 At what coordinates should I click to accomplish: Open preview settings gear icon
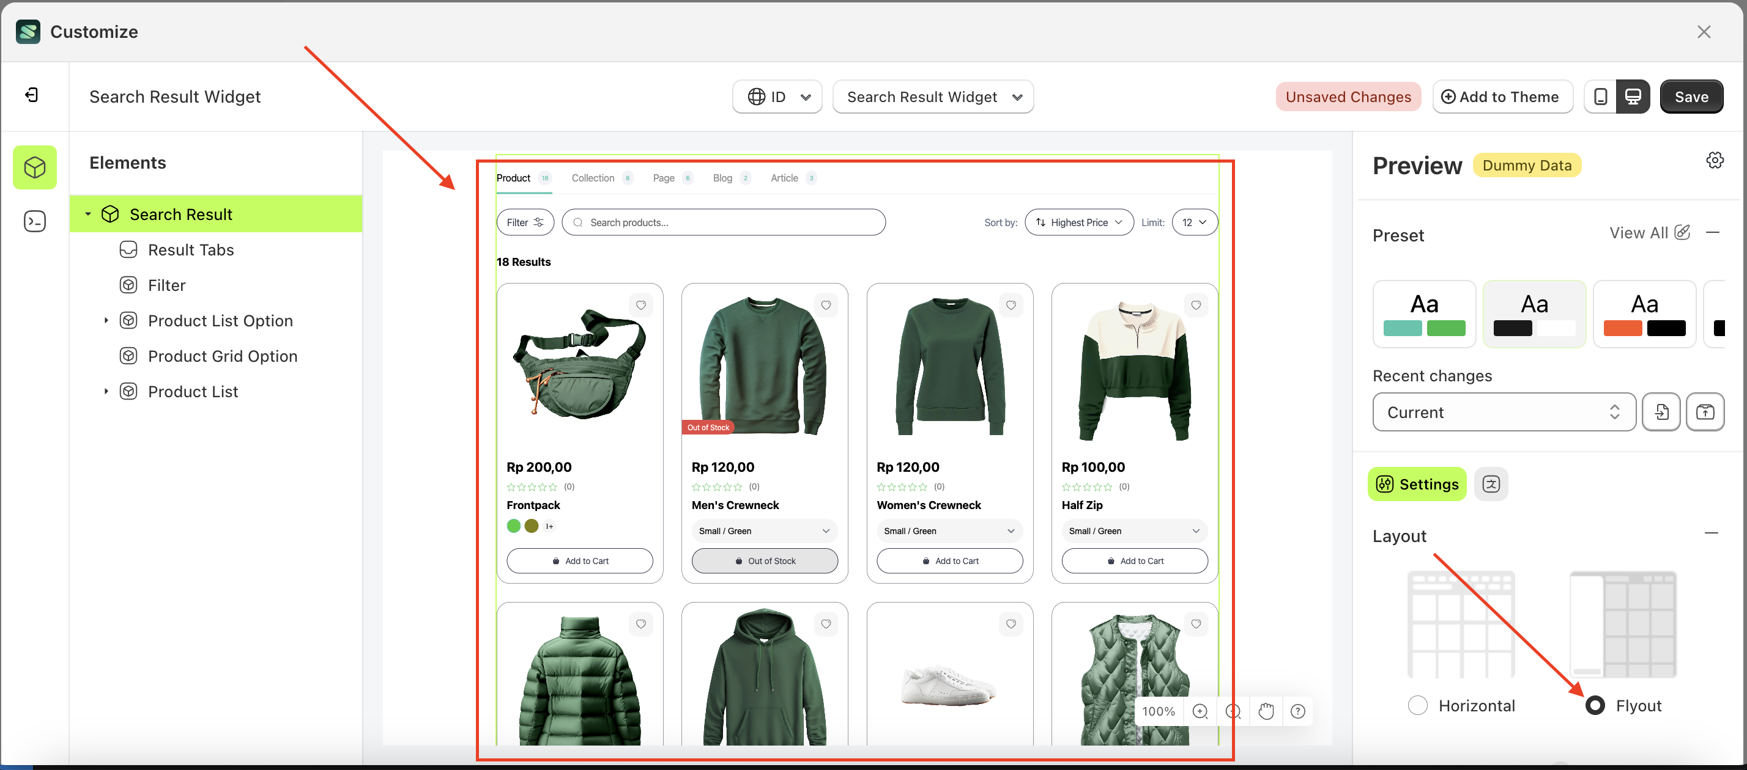click(1715, 161)
